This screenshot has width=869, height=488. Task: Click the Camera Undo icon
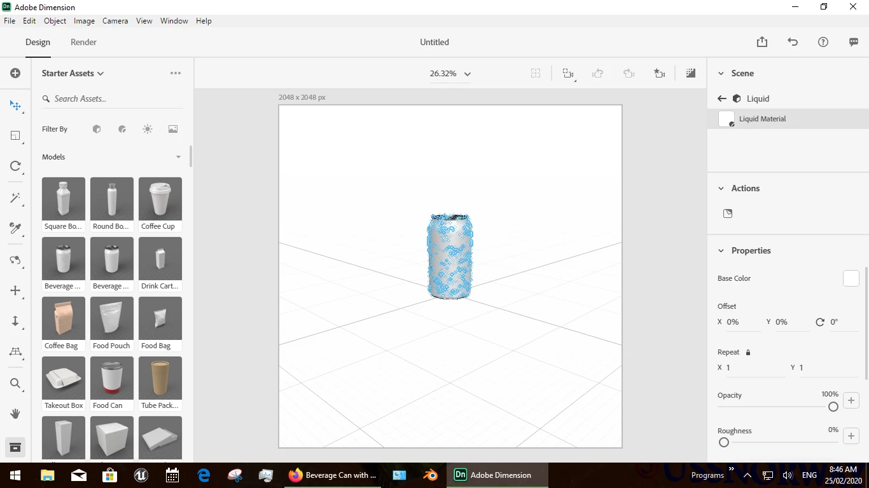(597, 74)
